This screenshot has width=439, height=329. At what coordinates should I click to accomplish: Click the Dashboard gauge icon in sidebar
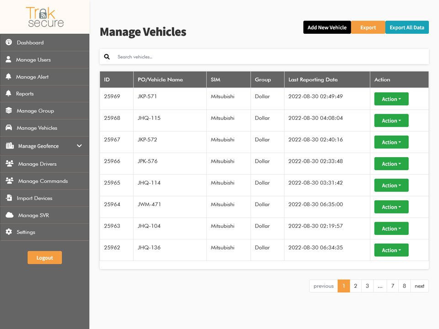[x=9, y=42]
